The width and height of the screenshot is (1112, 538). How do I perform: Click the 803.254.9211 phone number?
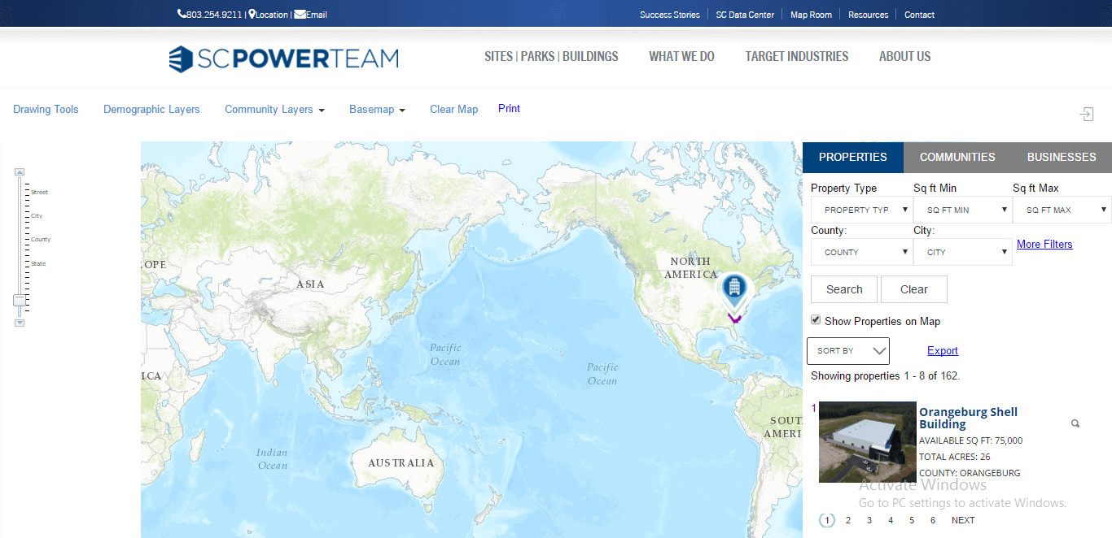[x=214, y=15]
